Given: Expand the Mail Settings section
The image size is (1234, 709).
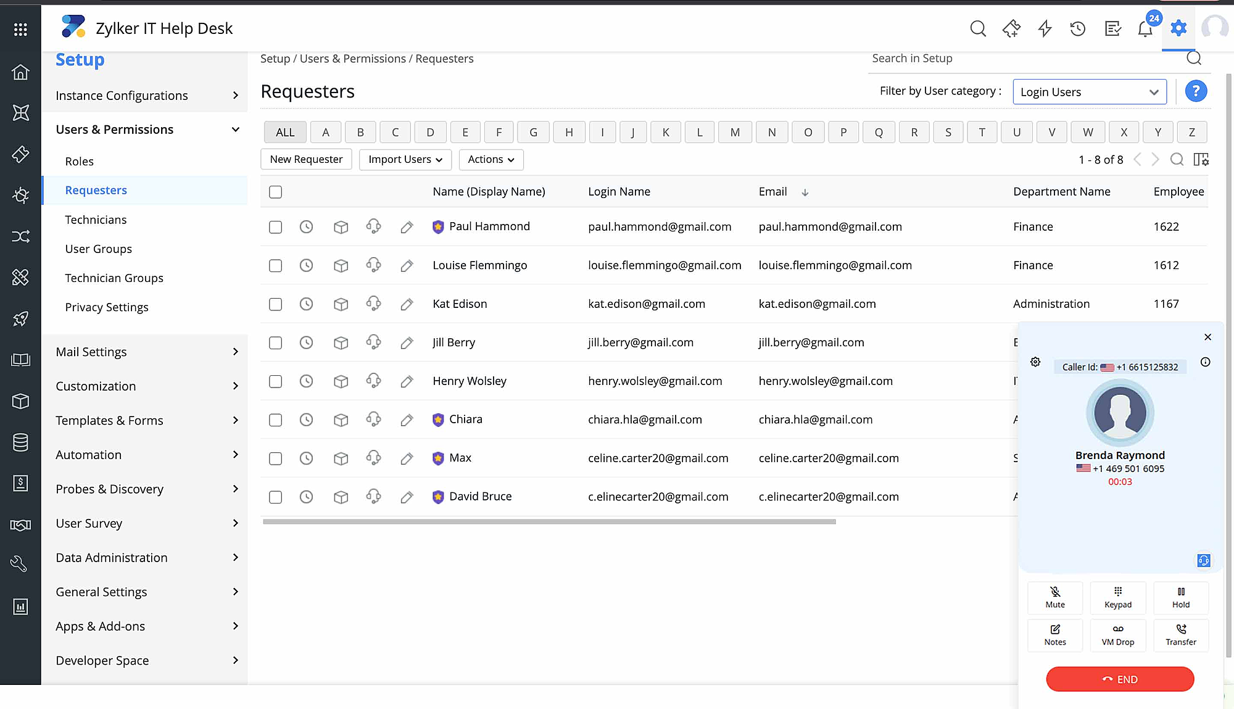Looking at the screenshot, I should (91, 352).
